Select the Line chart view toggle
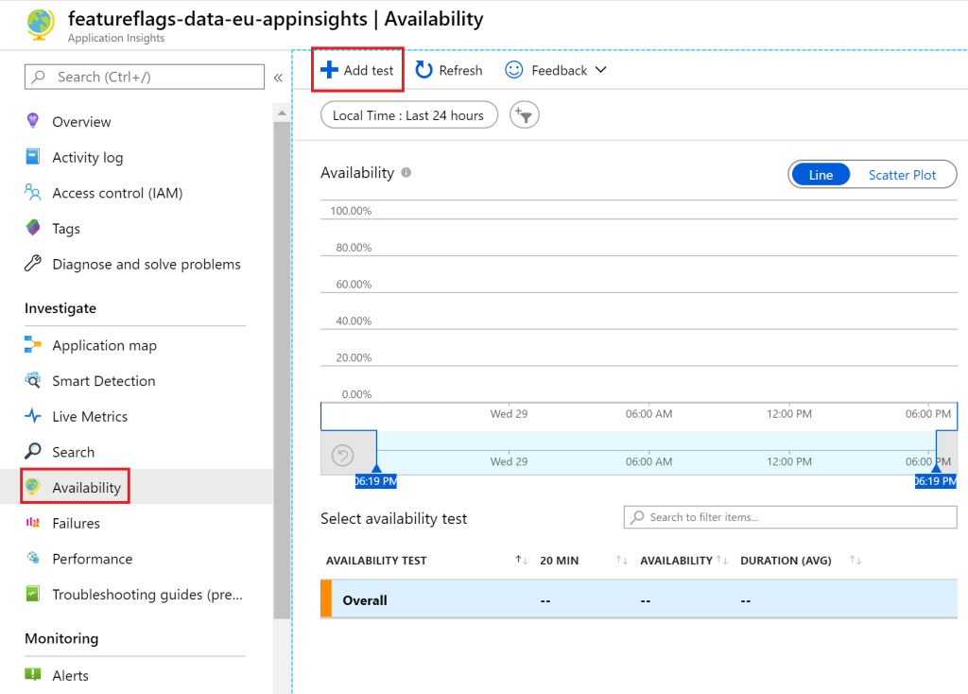This screenshot has height=694, width=968. pos(821,175)
